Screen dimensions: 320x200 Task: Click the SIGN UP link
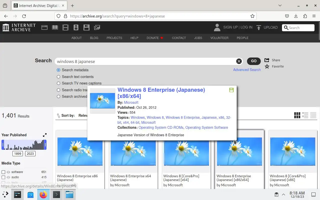point(230,27)
